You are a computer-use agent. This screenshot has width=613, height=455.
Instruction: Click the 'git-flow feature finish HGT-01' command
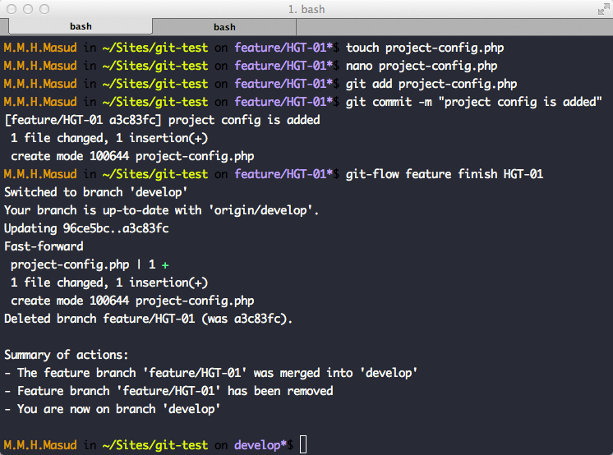[445, 174]
